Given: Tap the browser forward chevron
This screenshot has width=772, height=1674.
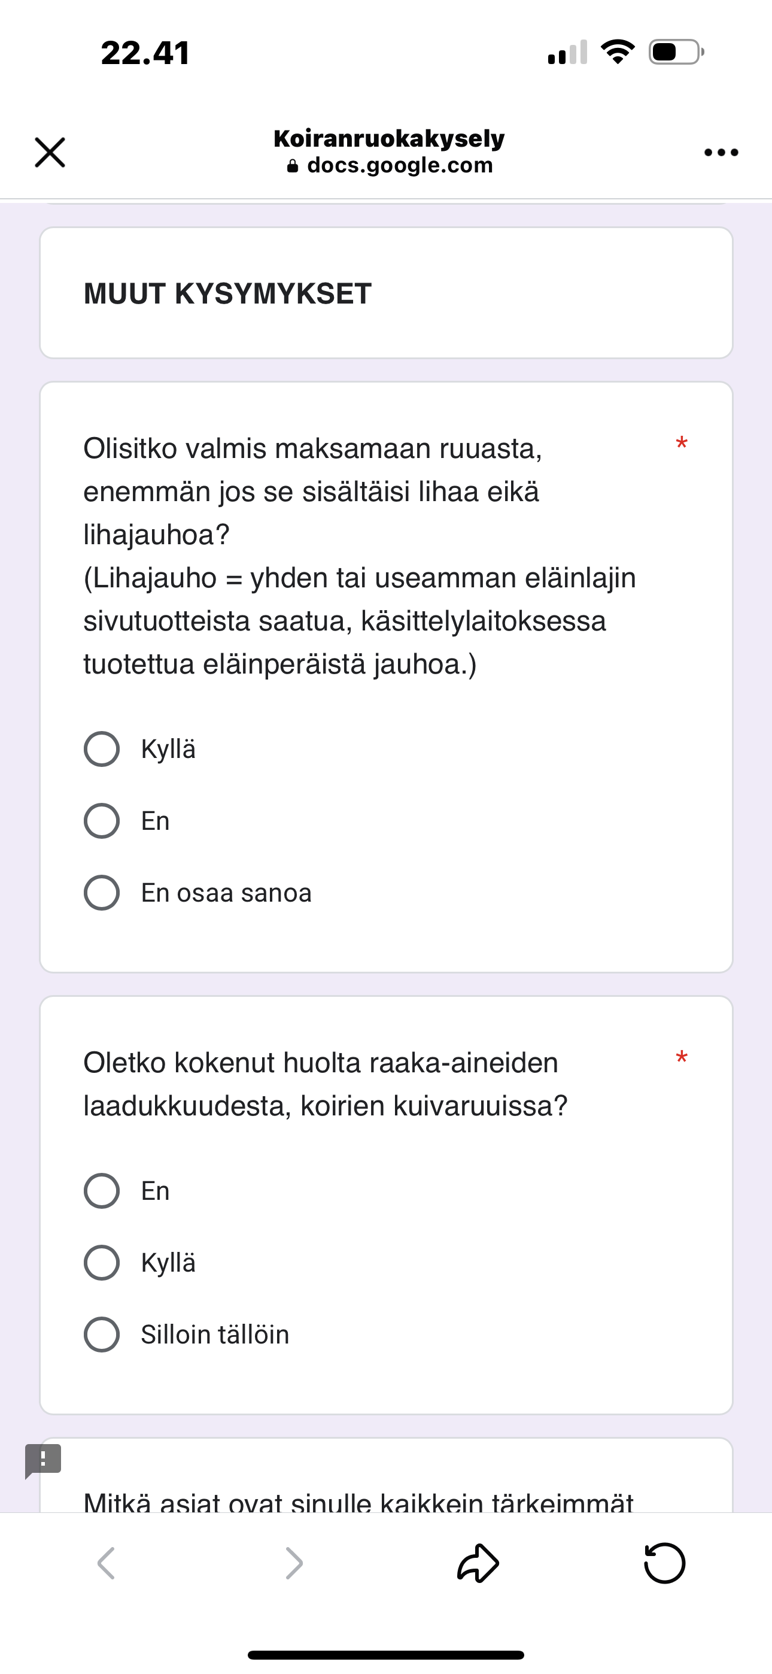Looking at the screenshot, I should [x=294, y=1563].
